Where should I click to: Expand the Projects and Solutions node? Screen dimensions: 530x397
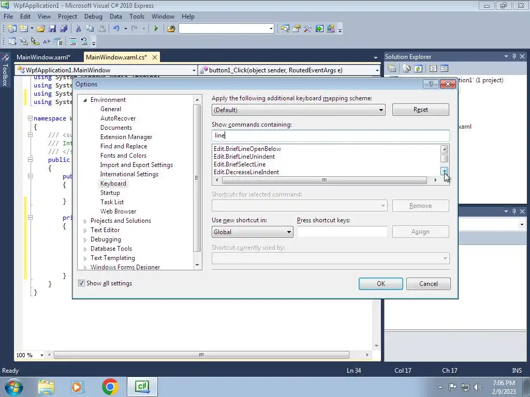[85, 221]
